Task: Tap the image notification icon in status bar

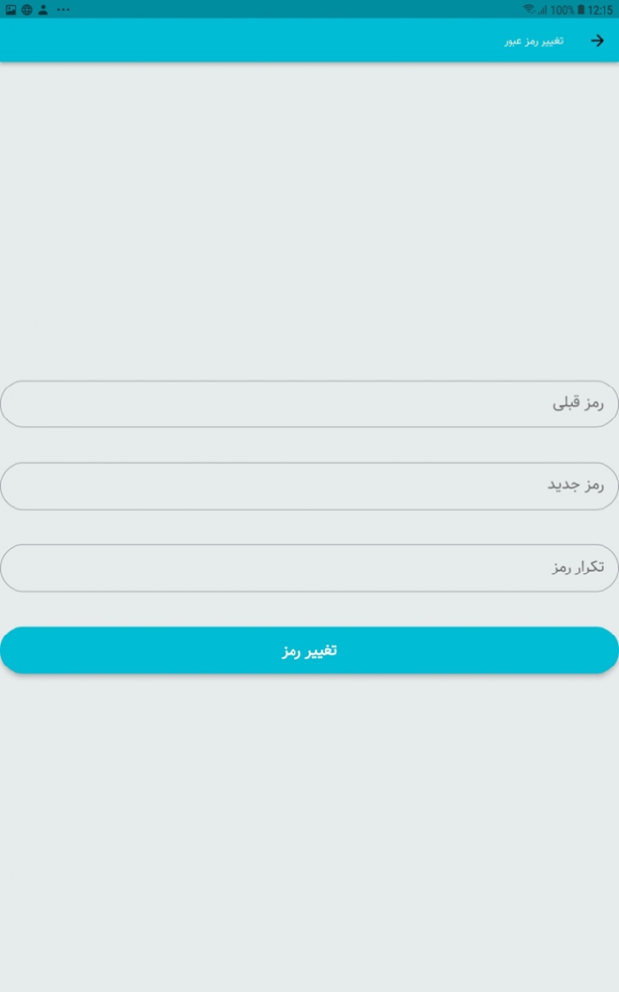Action: (x=11, y=10)
